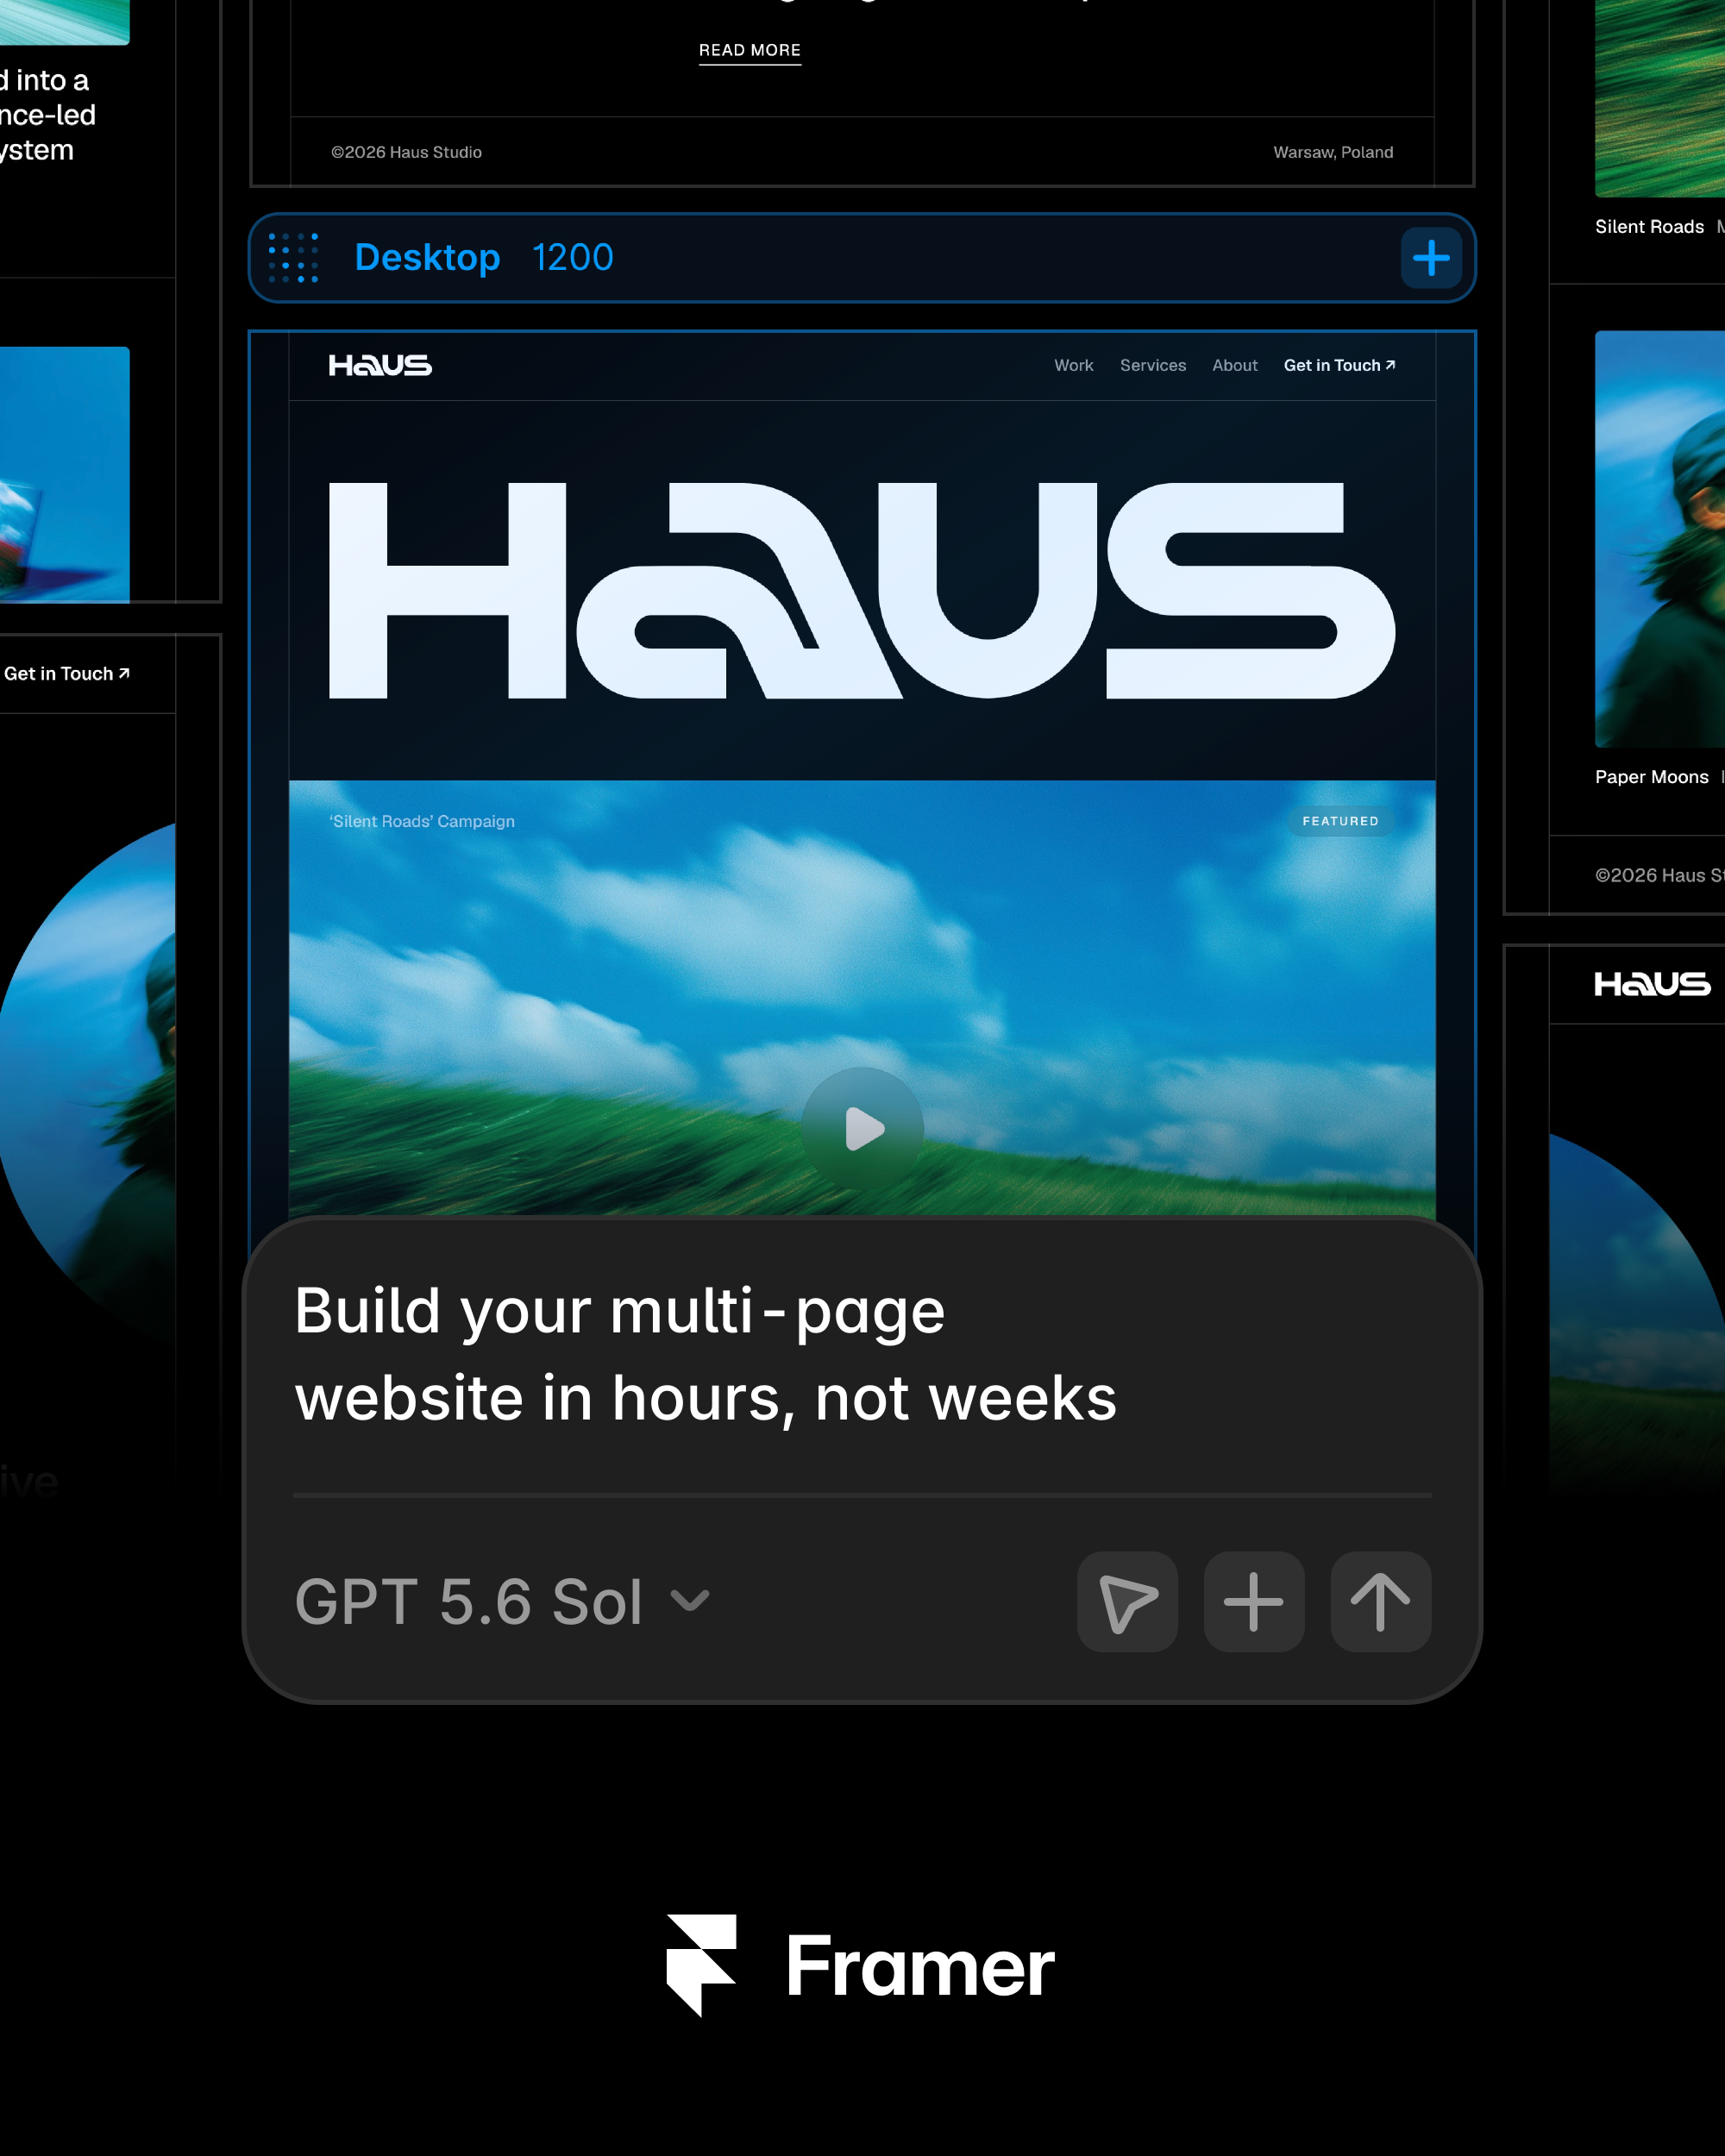Click the large HAUS hero wordmark

coord(862,590)
